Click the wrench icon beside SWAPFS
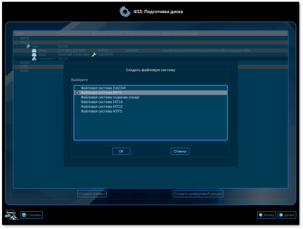This screenshot has height=229, width=303. 94,55
